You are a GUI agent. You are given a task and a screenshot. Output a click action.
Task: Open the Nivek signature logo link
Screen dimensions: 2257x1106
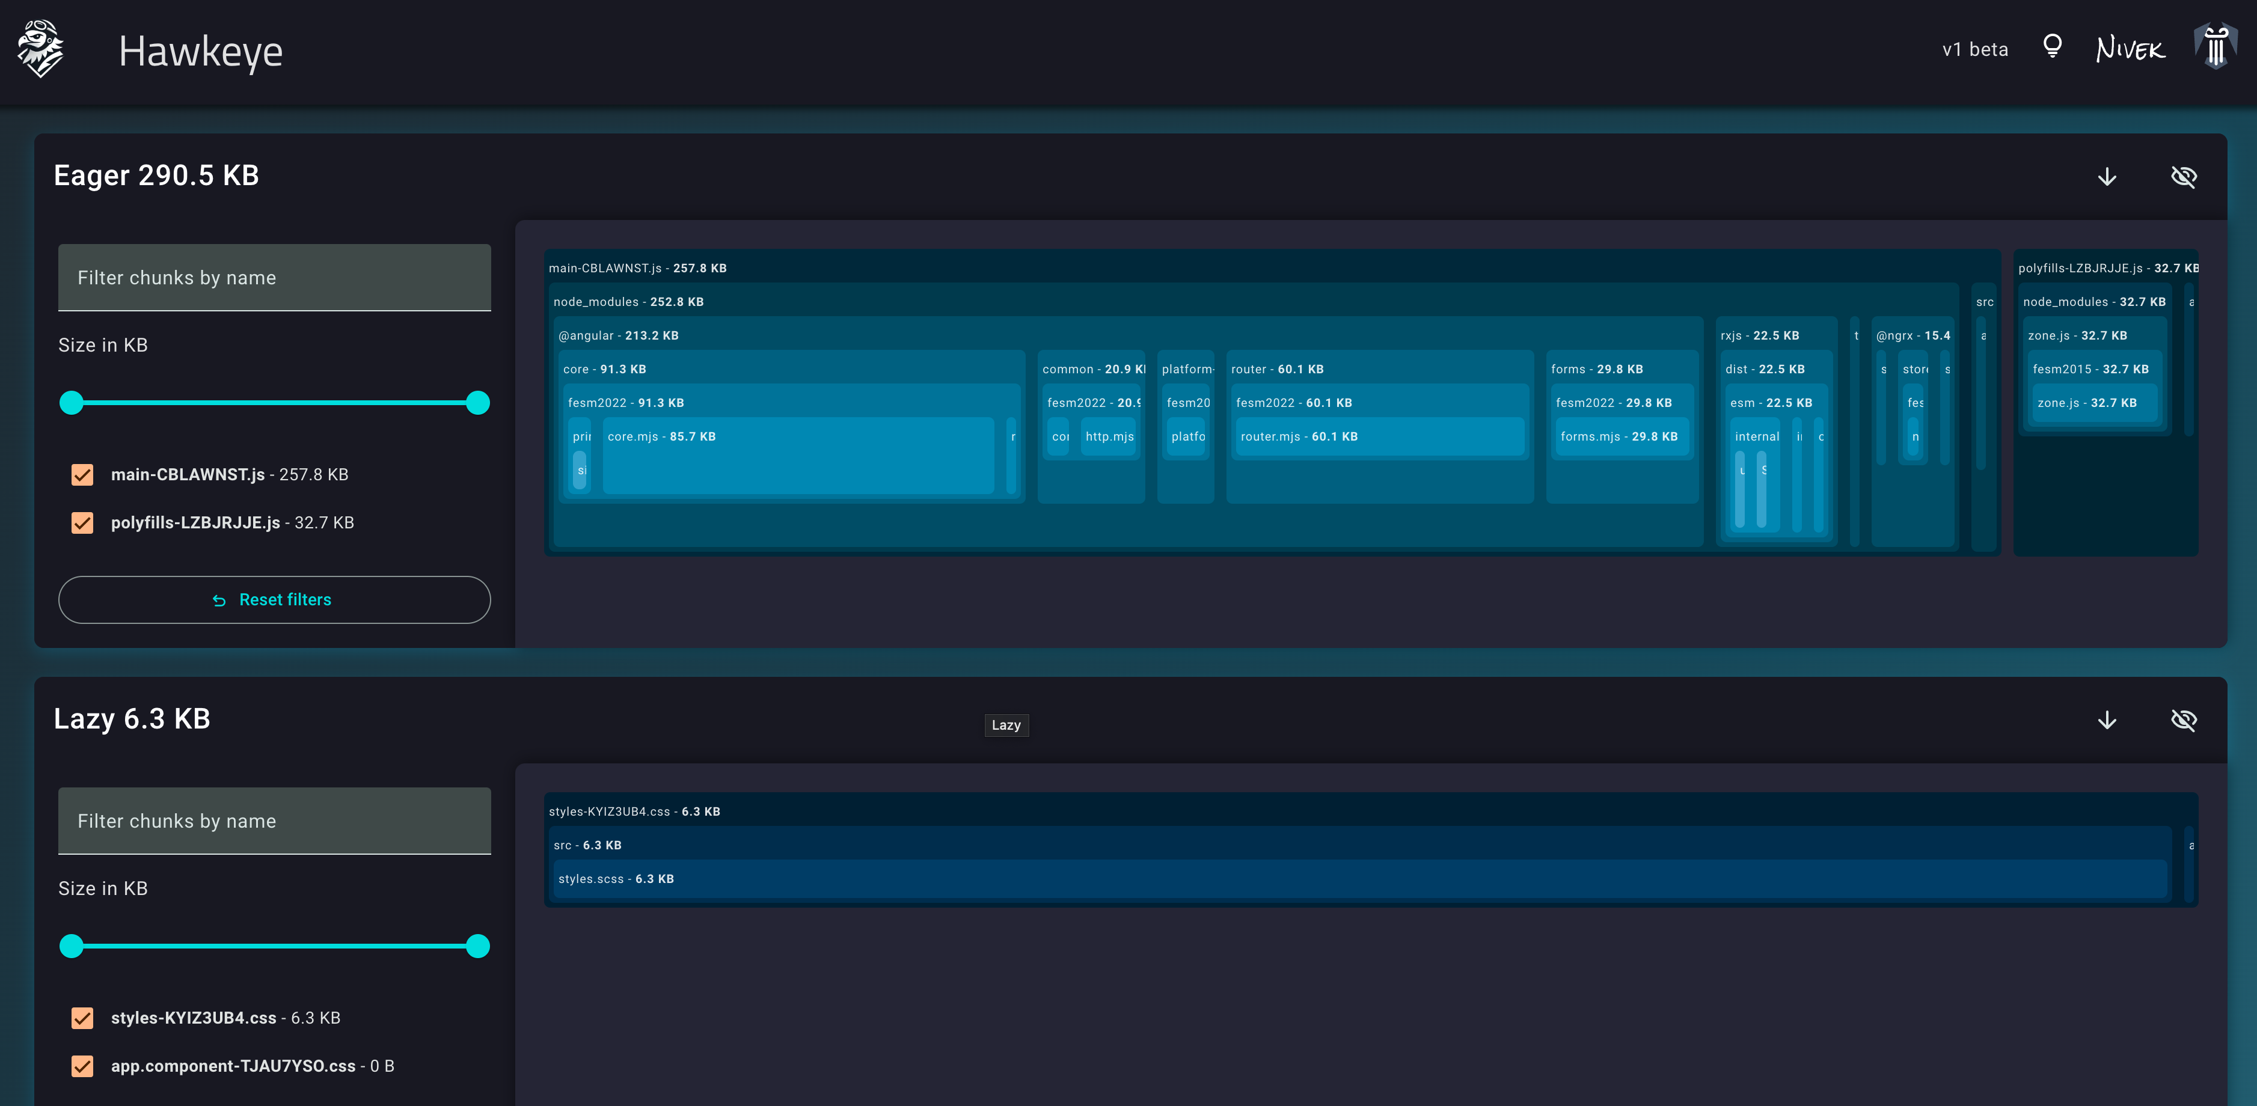[2129, 49]
